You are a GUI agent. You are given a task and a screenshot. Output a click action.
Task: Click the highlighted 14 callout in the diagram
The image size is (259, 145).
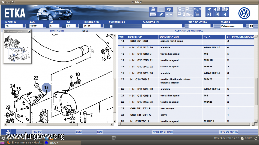click(46, 88)
